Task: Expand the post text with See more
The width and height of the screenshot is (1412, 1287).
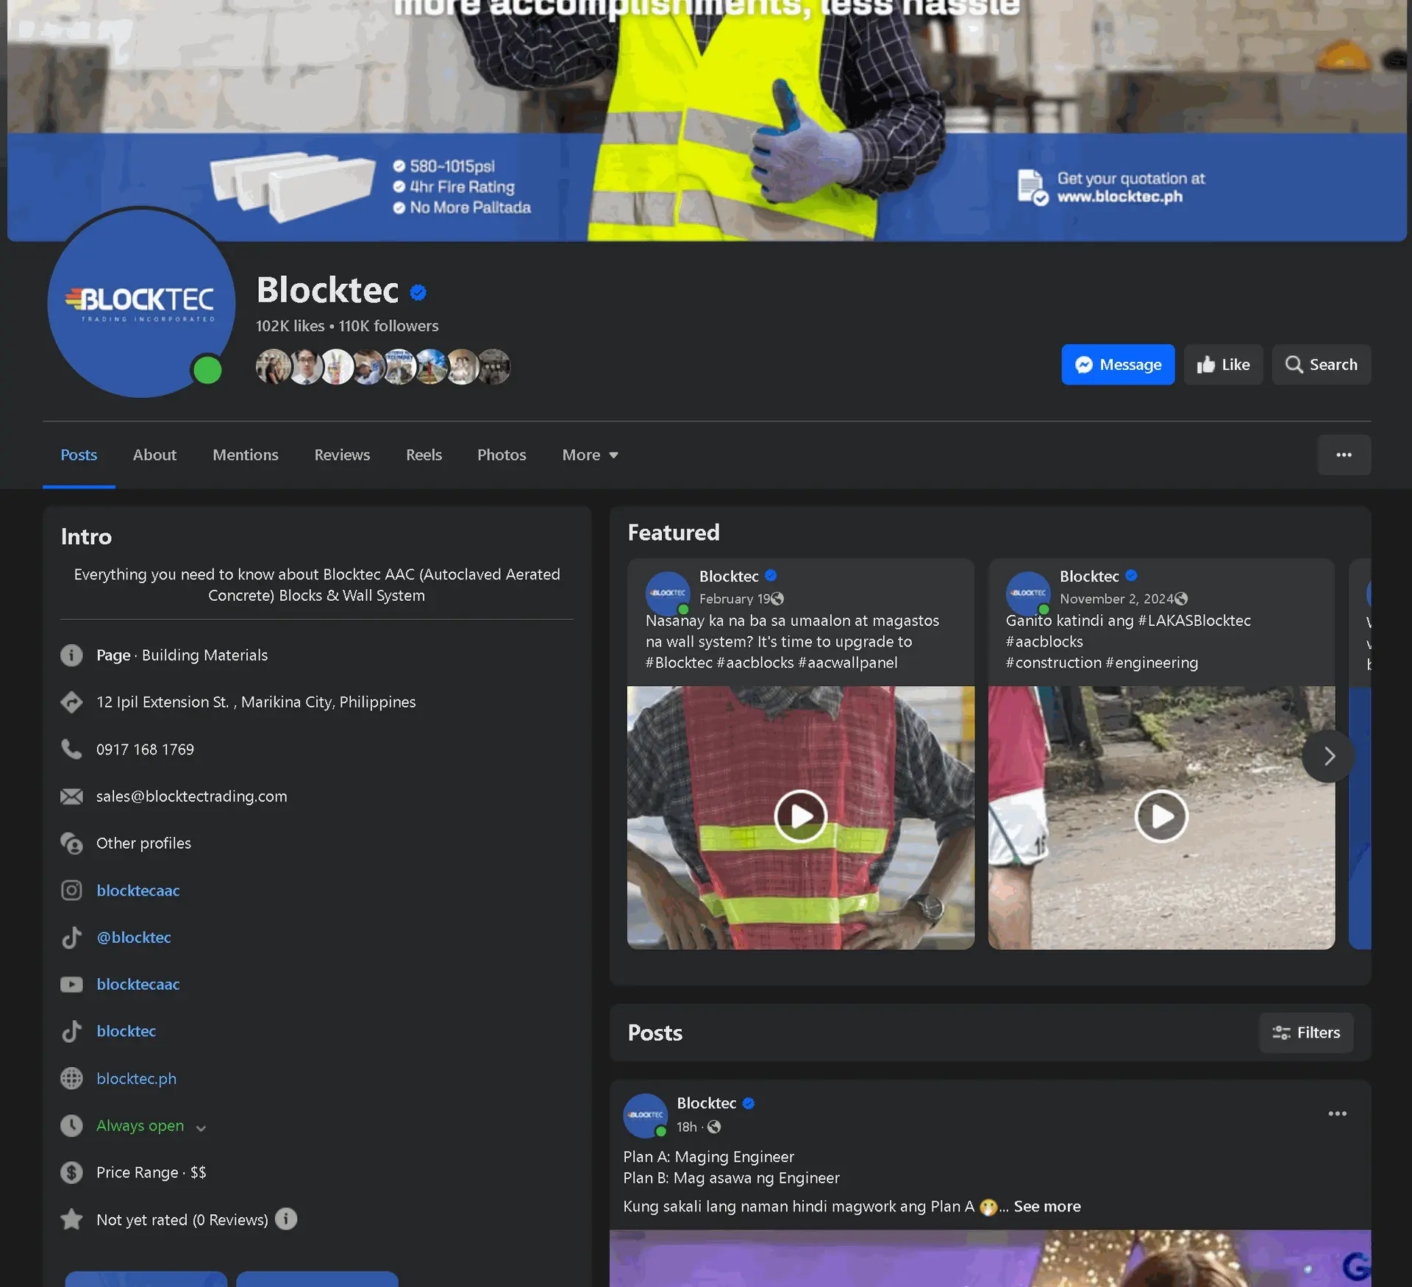Action: point(1046,1207)
